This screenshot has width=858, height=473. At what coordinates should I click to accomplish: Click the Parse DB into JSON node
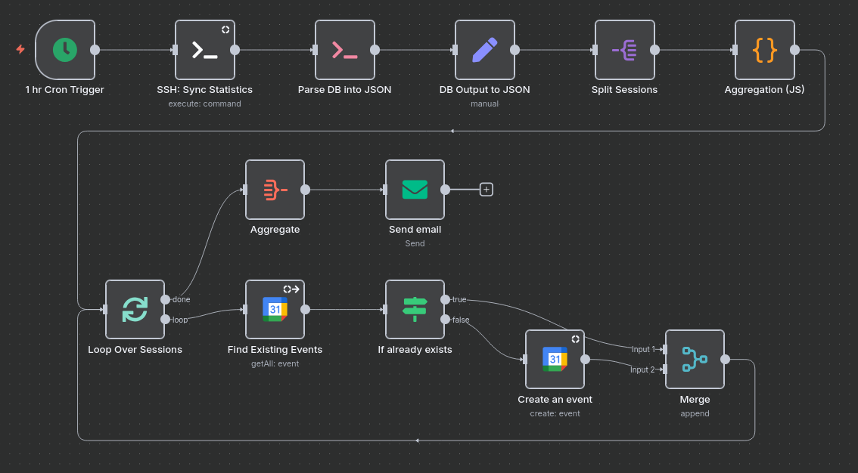(344, 50)
